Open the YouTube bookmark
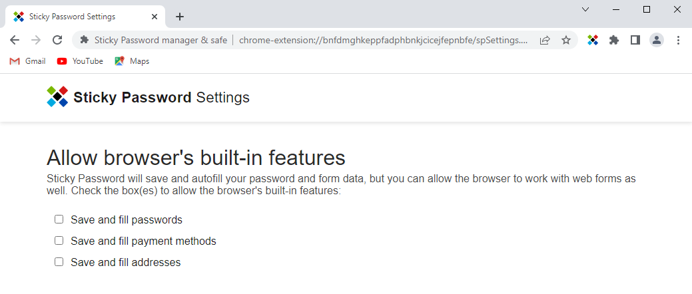 point(80,61)
